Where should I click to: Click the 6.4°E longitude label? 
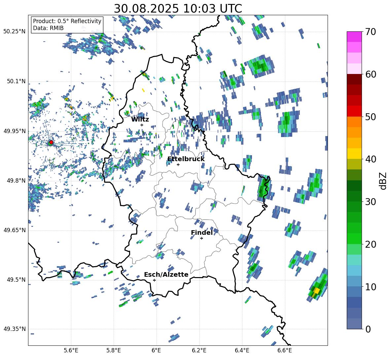coord(242,351)
